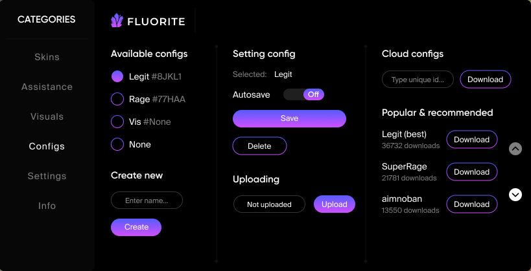This screenshot has height=271, width=531.
Task: Go to the Assistance category
Action: (x=47, y=87)
